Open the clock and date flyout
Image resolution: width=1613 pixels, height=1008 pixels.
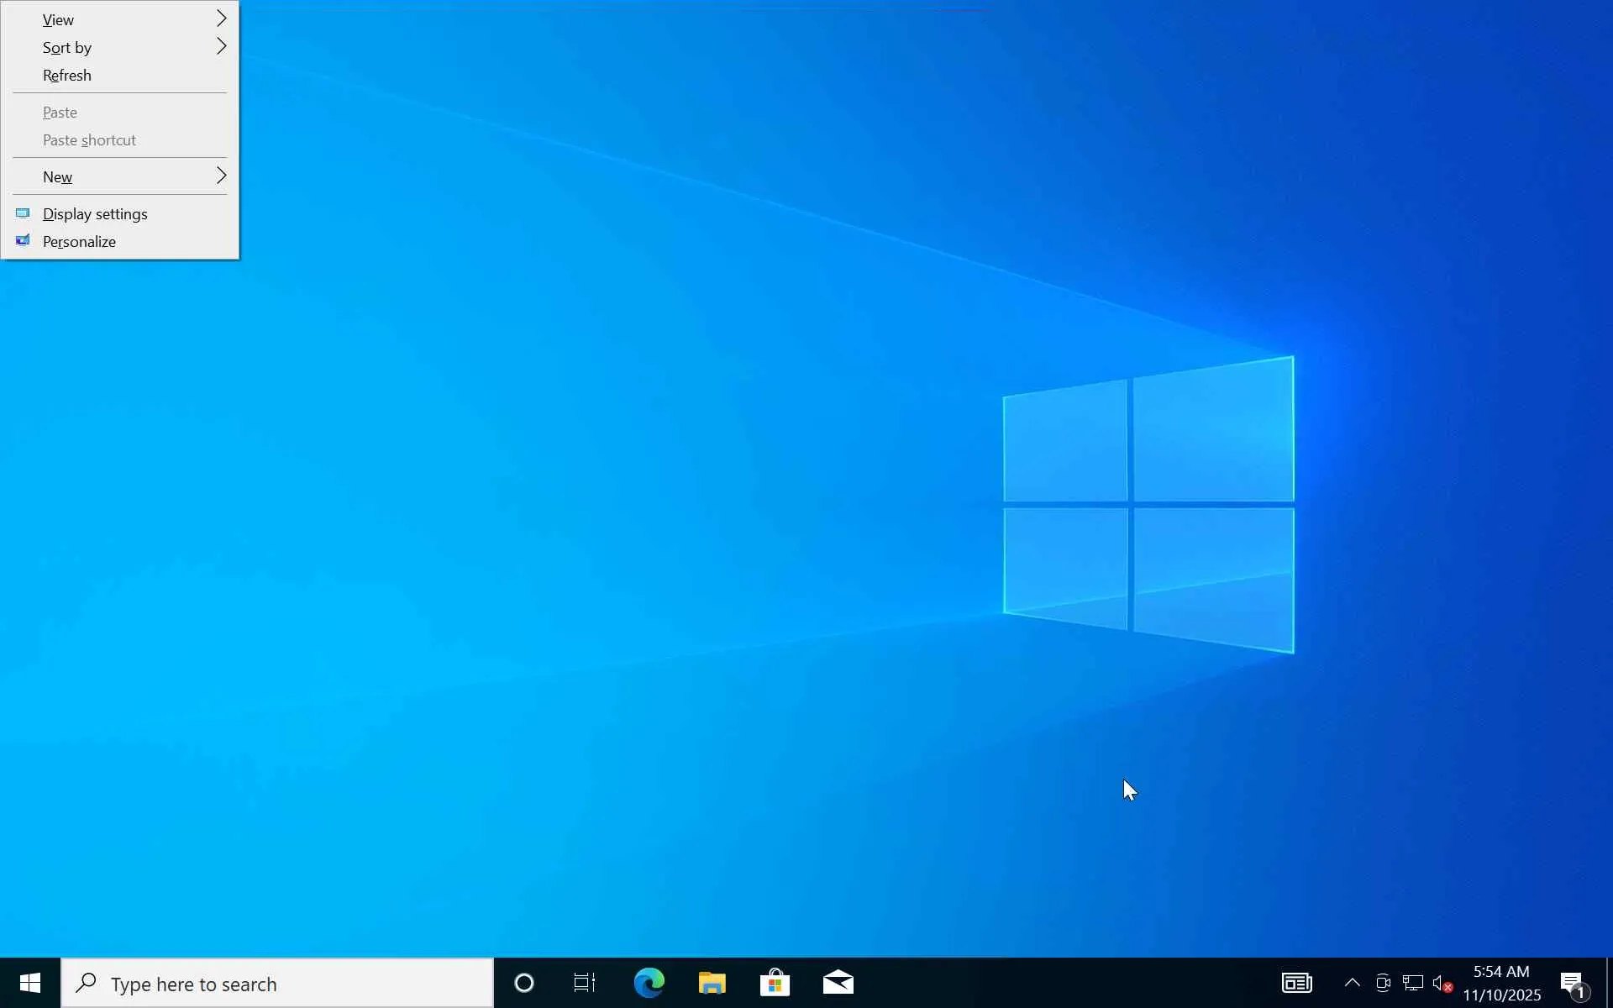click(1501, 983)
